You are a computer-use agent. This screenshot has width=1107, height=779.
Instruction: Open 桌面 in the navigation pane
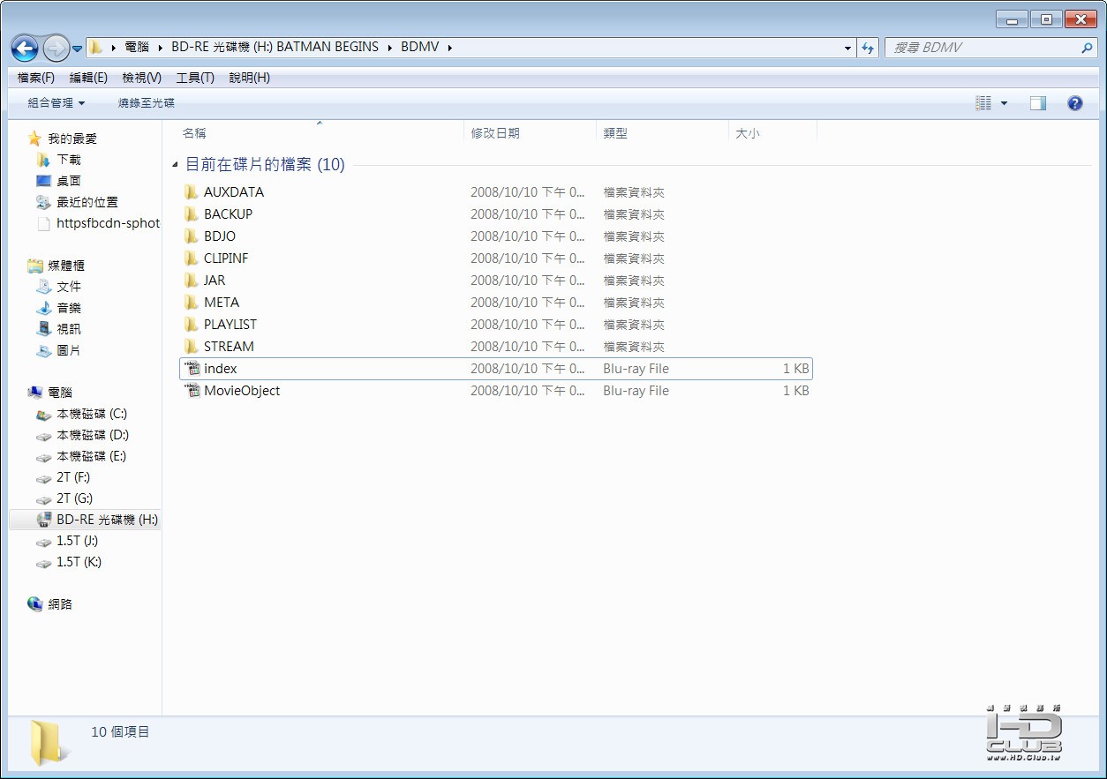(69, 181)
